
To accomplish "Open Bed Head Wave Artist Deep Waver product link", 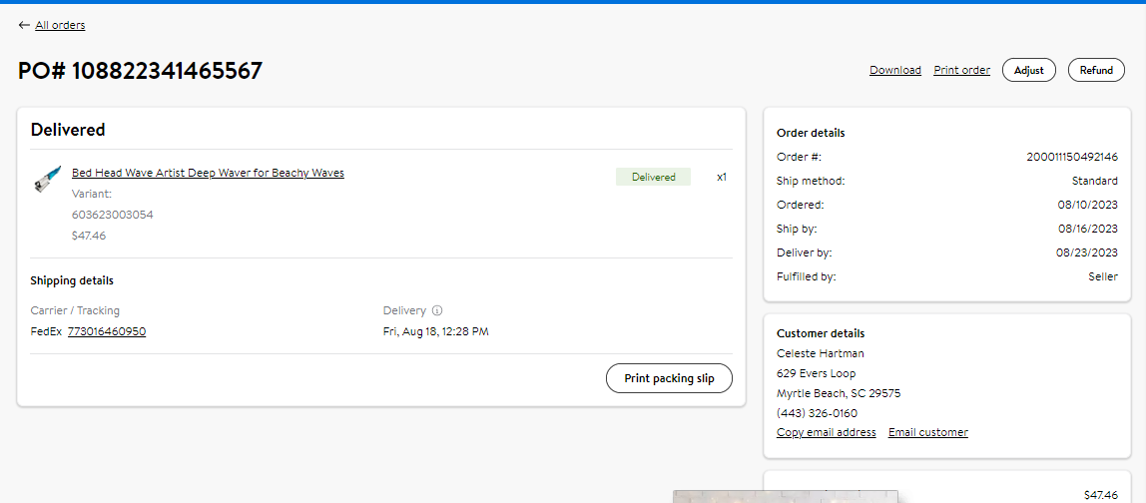I will click(x=208, y=173).
